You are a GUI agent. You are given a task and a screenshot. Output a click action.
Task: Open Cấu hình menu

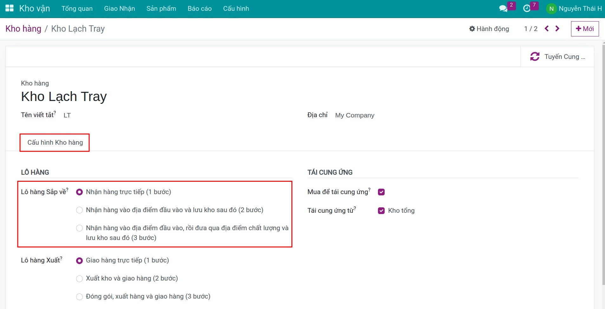[236, 9]
